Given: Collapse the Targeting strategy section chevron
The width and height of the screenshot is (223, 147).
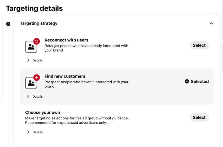Looking at the screenshot, I should [211, 24].
